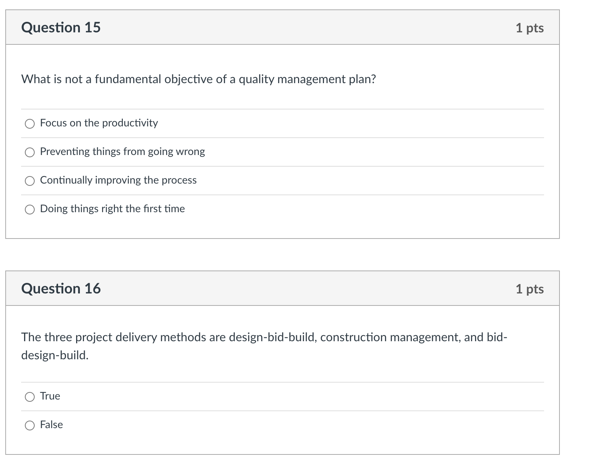Click 'design-build.' on Question 16's second line

55,355
